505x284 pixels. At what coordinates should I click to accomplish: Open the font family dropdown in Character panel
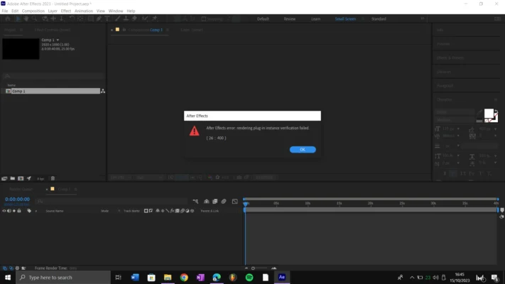pyautogui.click(x=455, y=112)
